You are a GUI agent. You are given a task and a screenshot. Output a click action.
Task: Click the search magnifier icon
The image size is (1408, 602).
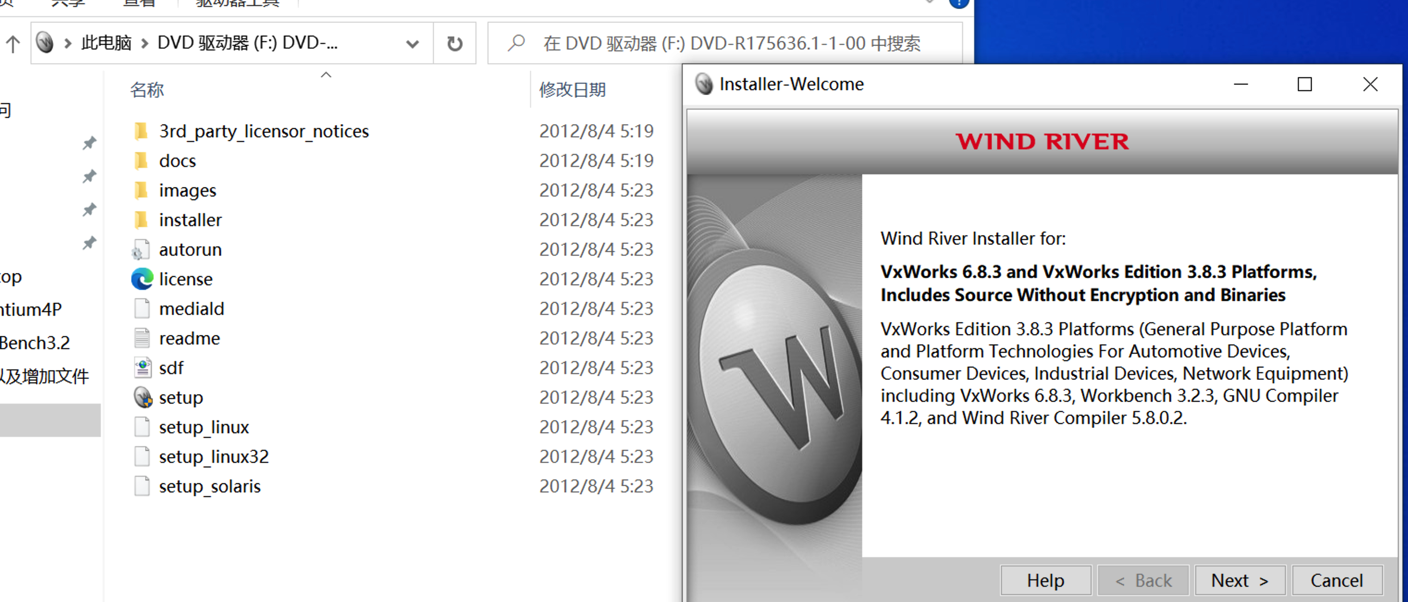tap(515, 43)
